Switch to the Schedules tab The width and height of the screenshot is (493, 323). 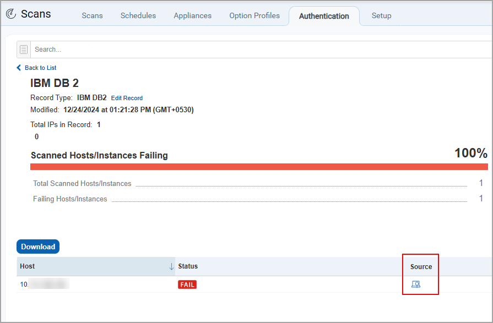(x=138, y=15)
